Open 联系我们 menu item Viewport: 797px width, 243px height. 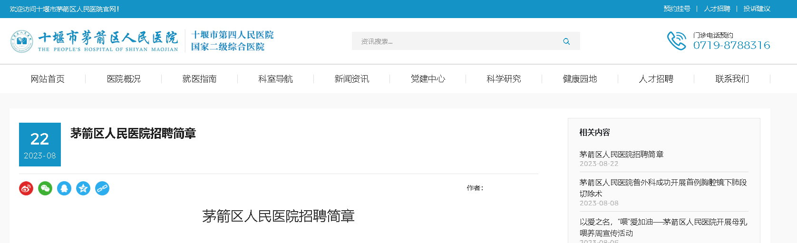pyautogui.click(x=732, y=79)
